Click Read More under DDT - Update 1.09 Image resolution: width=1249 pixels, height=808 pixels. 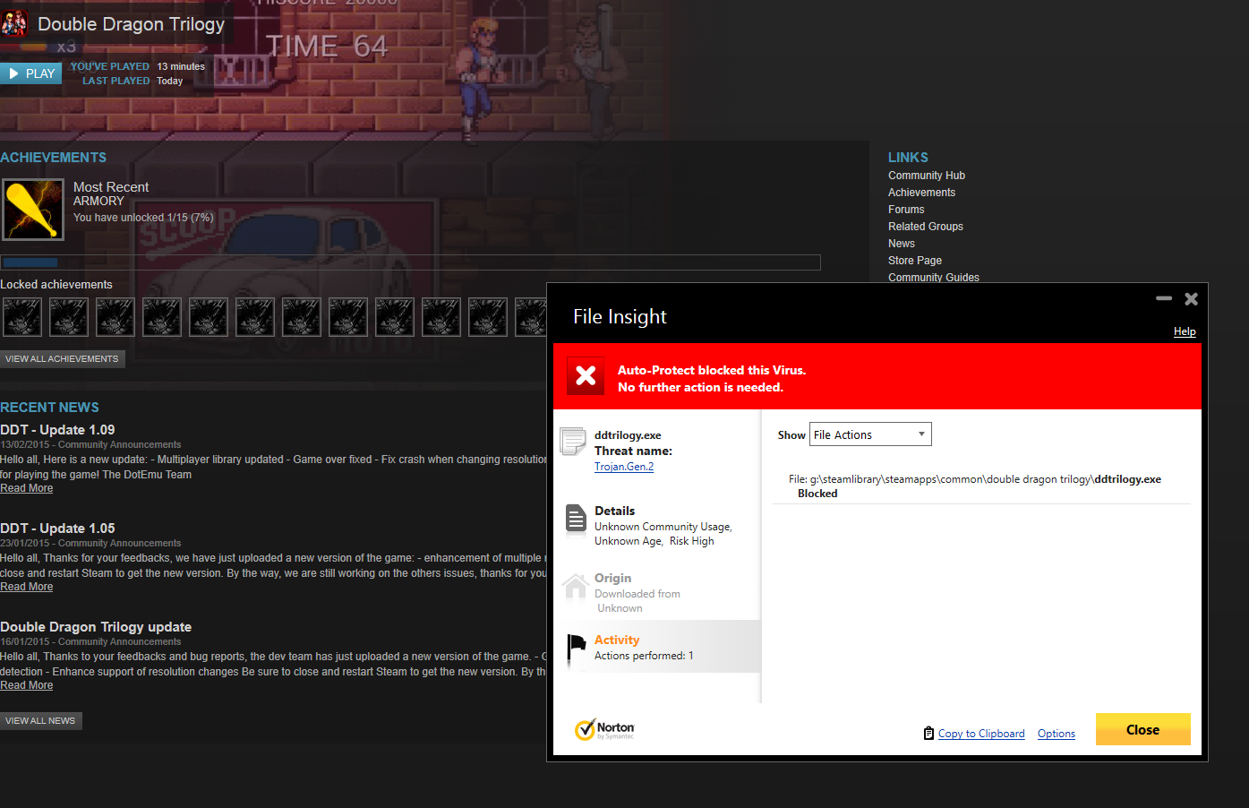coord(27,488)
